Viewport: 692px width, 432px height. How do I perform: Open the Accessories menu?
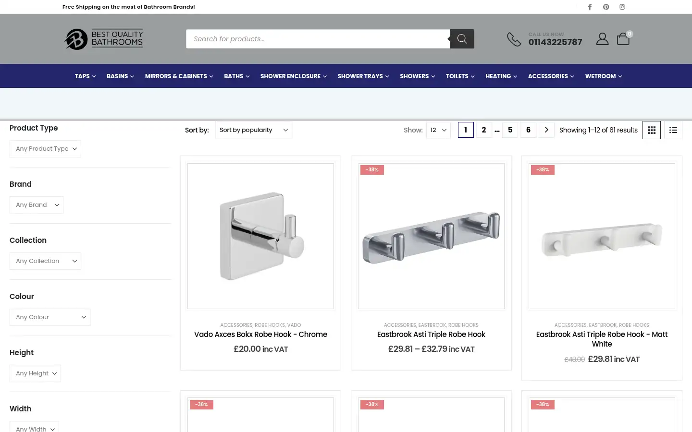point(551,76)
